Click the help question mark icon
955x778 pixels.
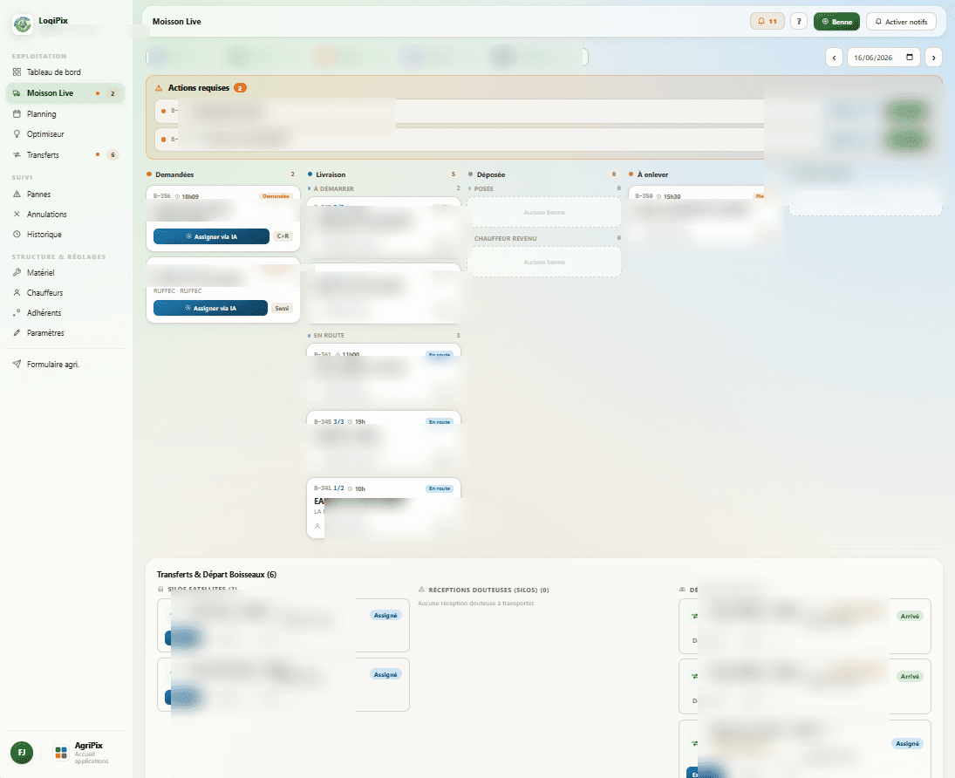[799, 21]
